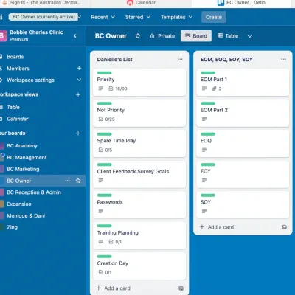Expand the more views chevron after Table
Image resolution: width=295 pixels, height=295 pixels.
tap(250, 36)
